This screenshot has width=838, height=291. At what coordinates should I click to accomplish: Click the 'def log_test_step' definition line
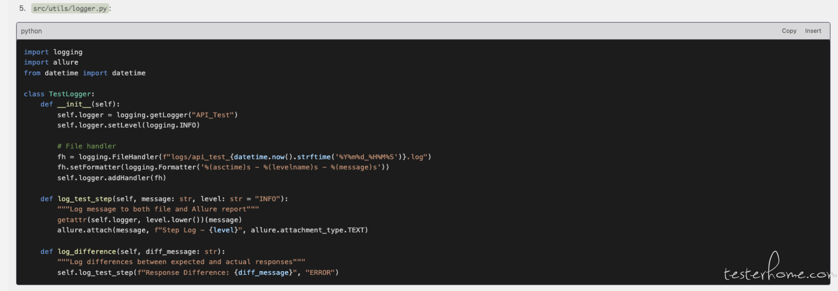pos(164,198)
